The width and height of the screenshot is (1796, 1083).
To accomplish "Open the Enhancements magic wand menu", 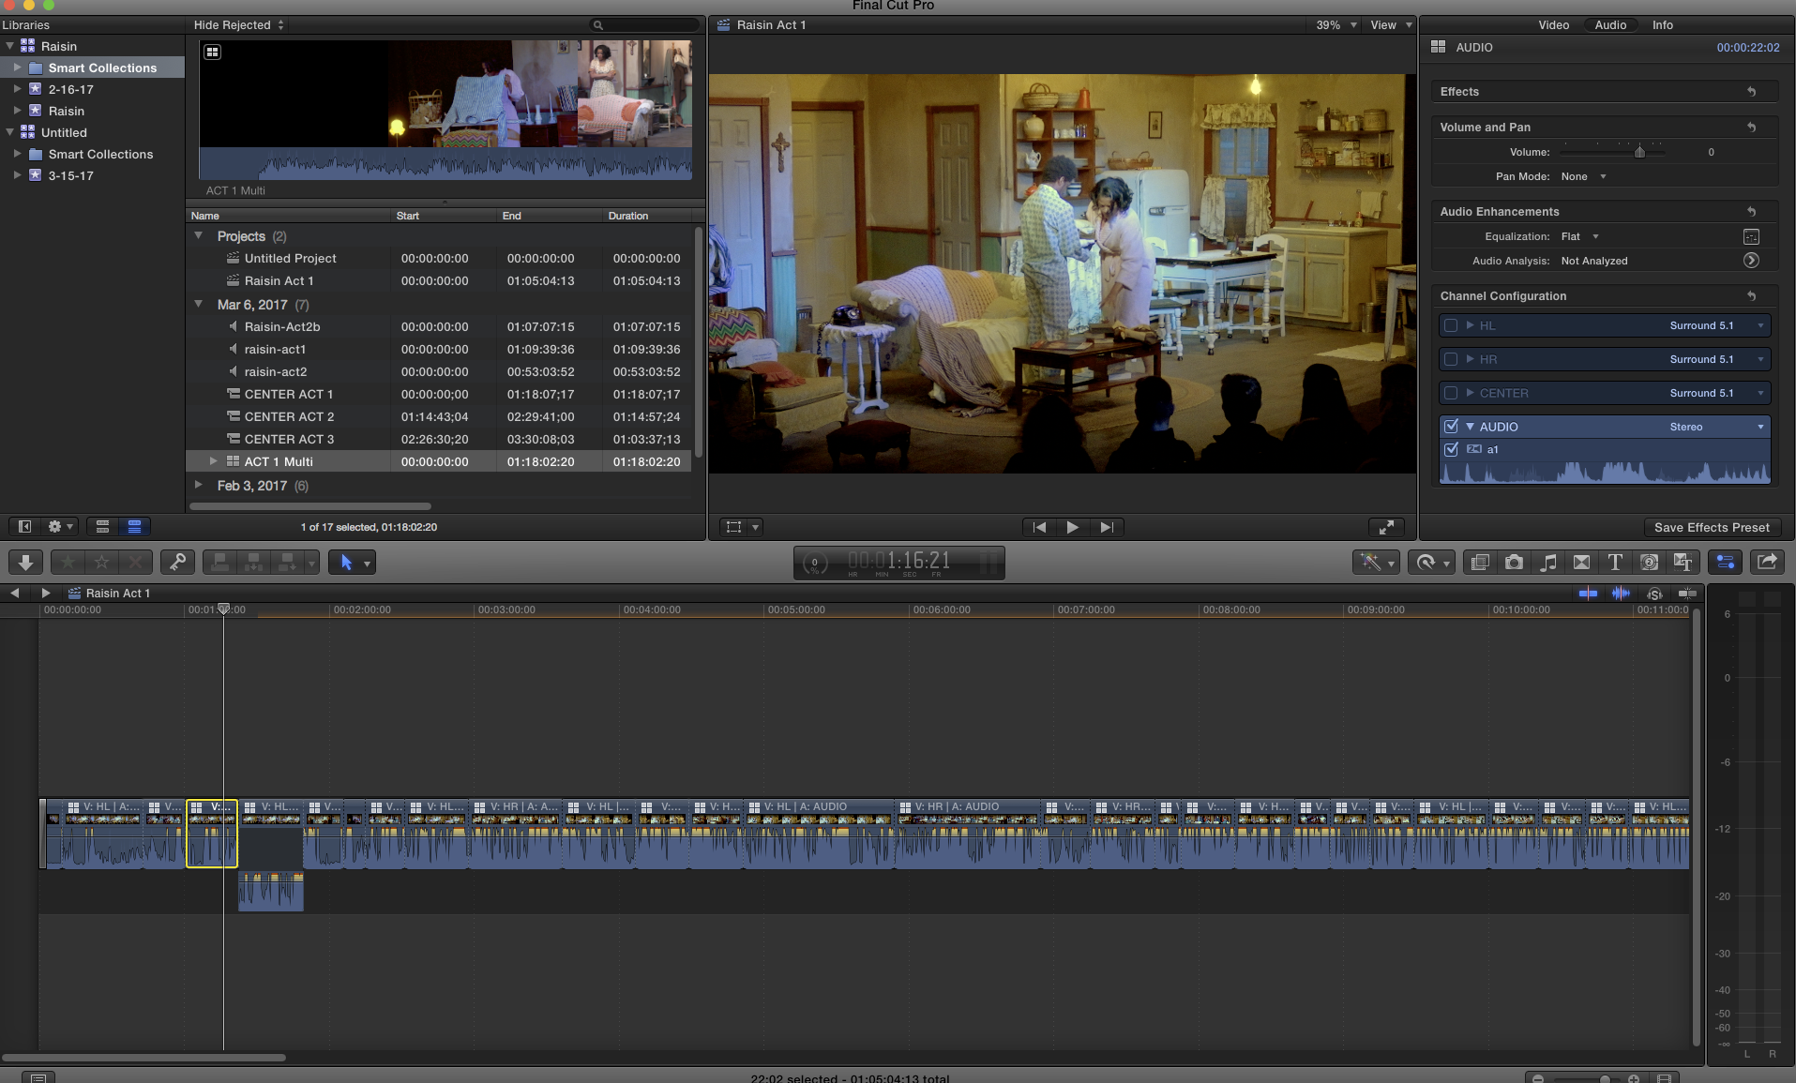I will (1377, 562).
